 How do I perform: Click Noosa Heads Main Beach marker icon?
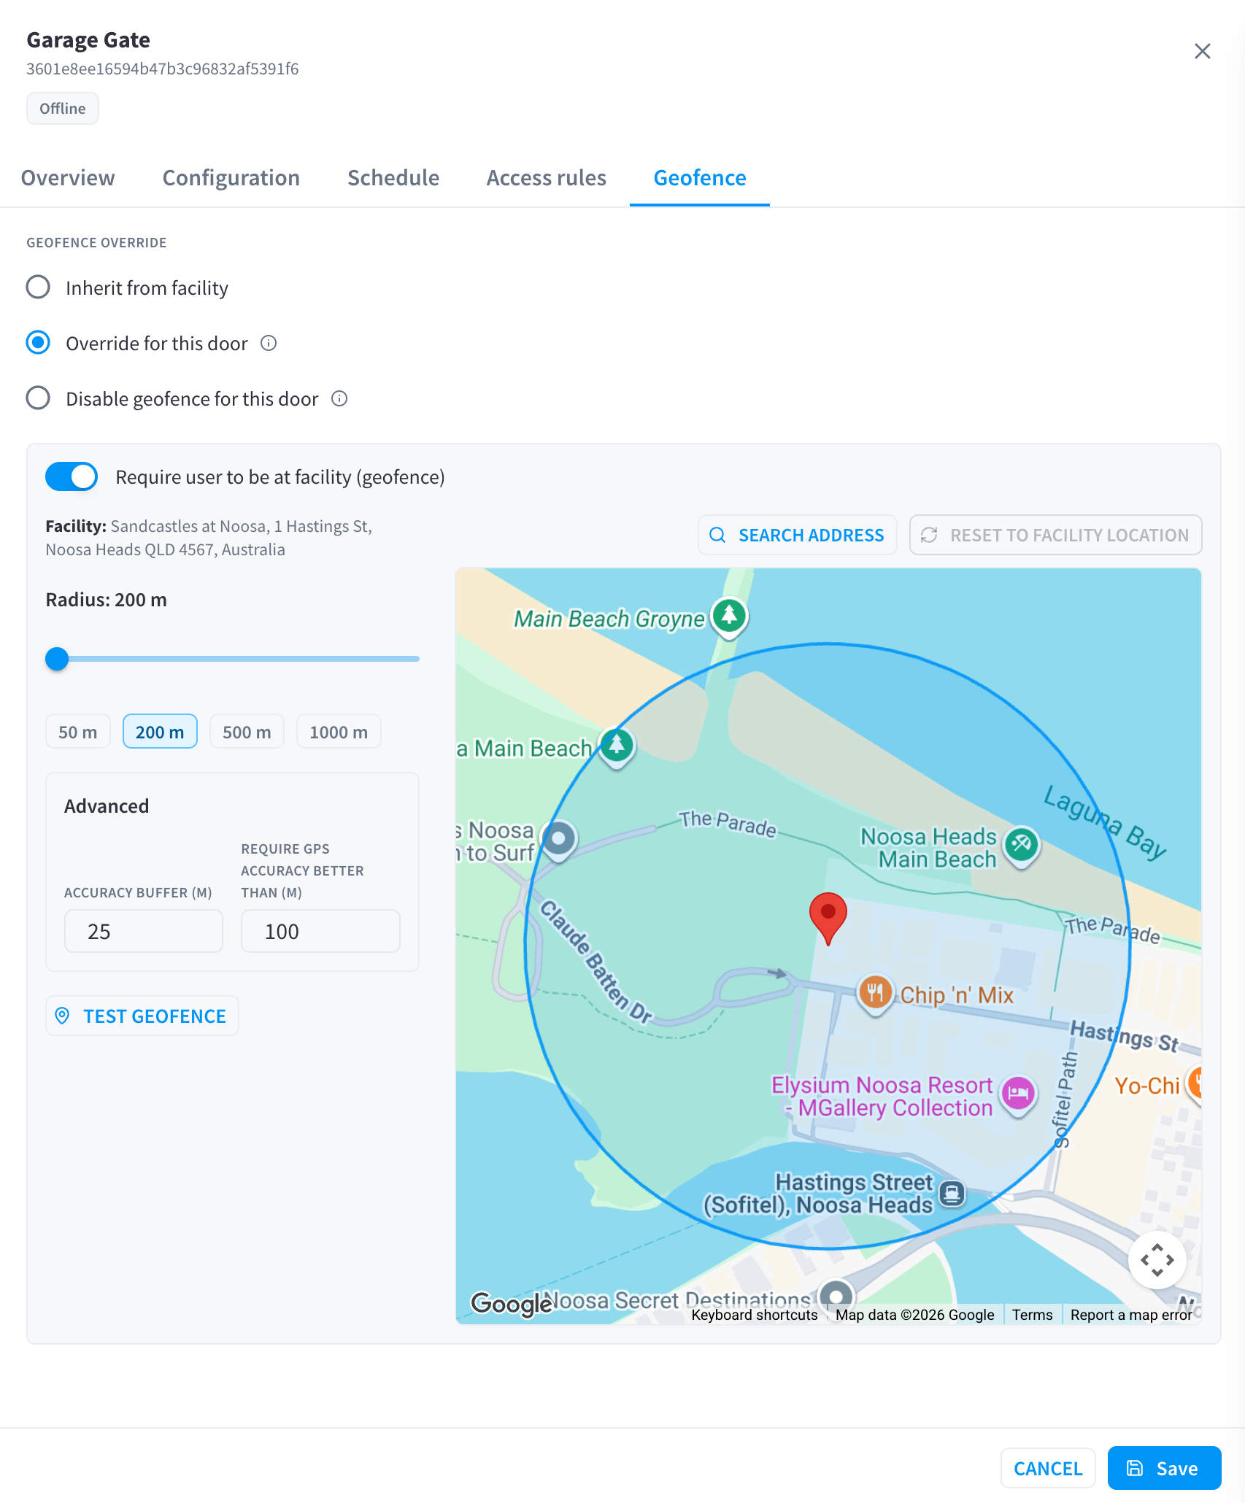point(1021,845)
